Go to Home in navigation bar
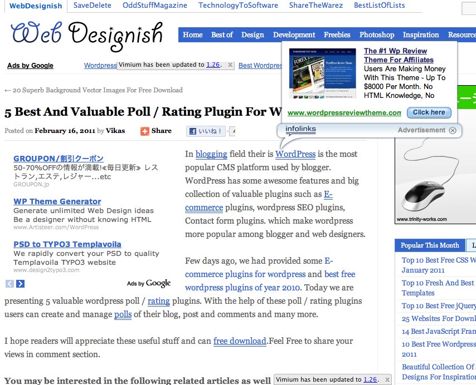Image resolution: width=476 pixels, height=385 pixels. click(x=192, y=35)
